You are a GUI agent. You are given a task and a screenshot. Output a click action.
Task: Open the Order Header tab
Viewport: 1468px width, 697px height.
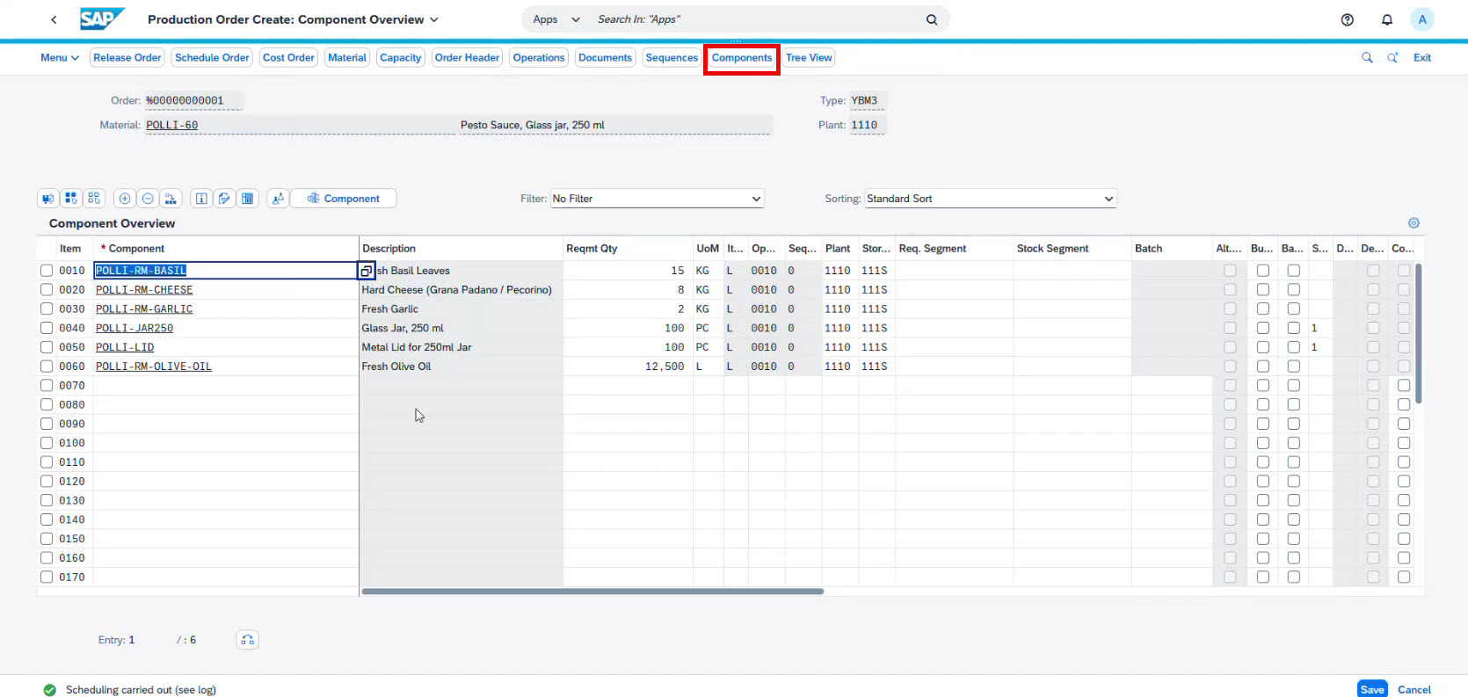click(467, 57)
